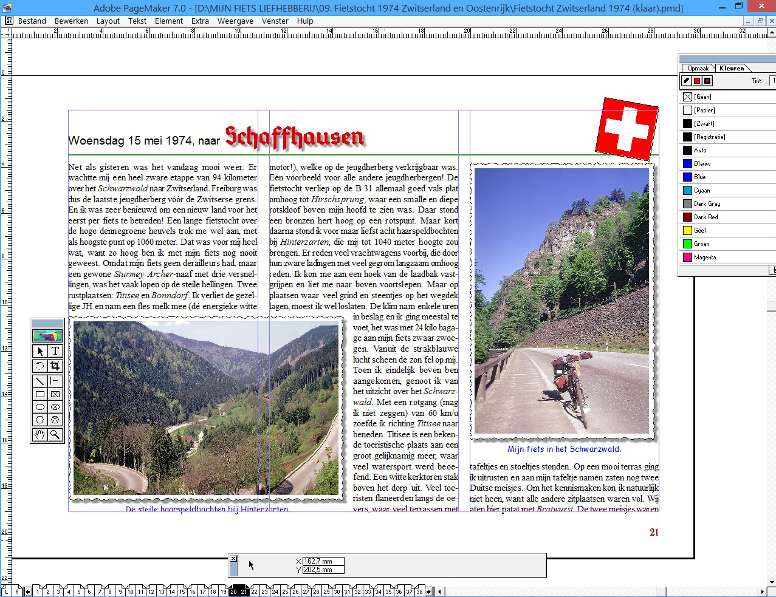Apply the Magenta color swatch
776x597 pixels.
[x=705, y=258]
